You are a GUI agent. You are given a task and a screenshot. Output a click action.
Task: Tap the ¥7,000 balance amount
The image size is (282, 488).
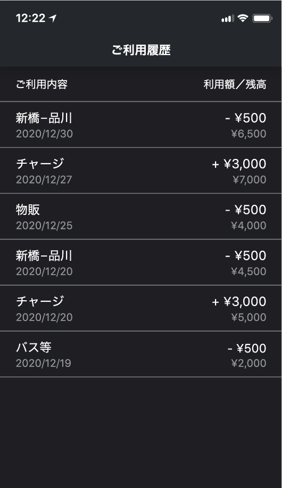tap(250, 180)
